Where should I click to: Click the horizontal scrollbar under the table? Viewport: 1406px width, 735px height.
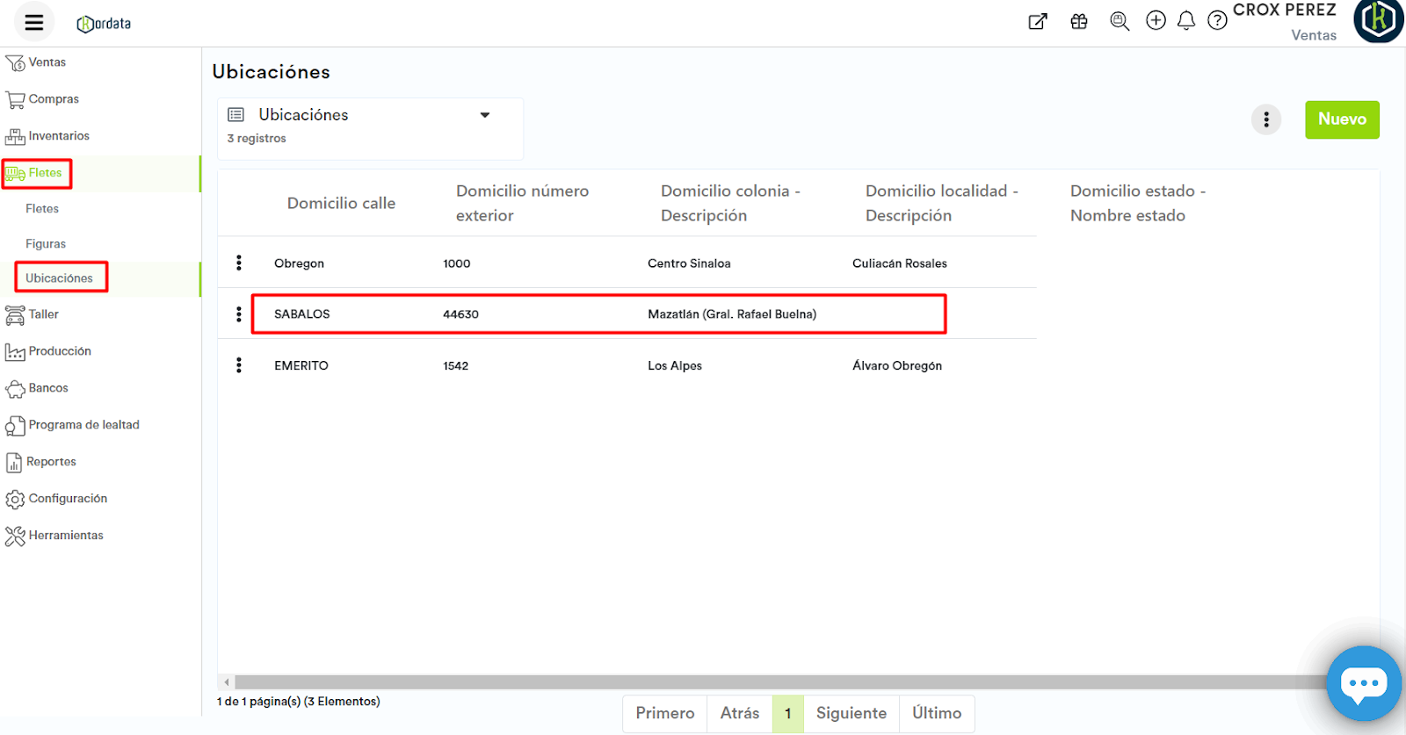(773, 682)
